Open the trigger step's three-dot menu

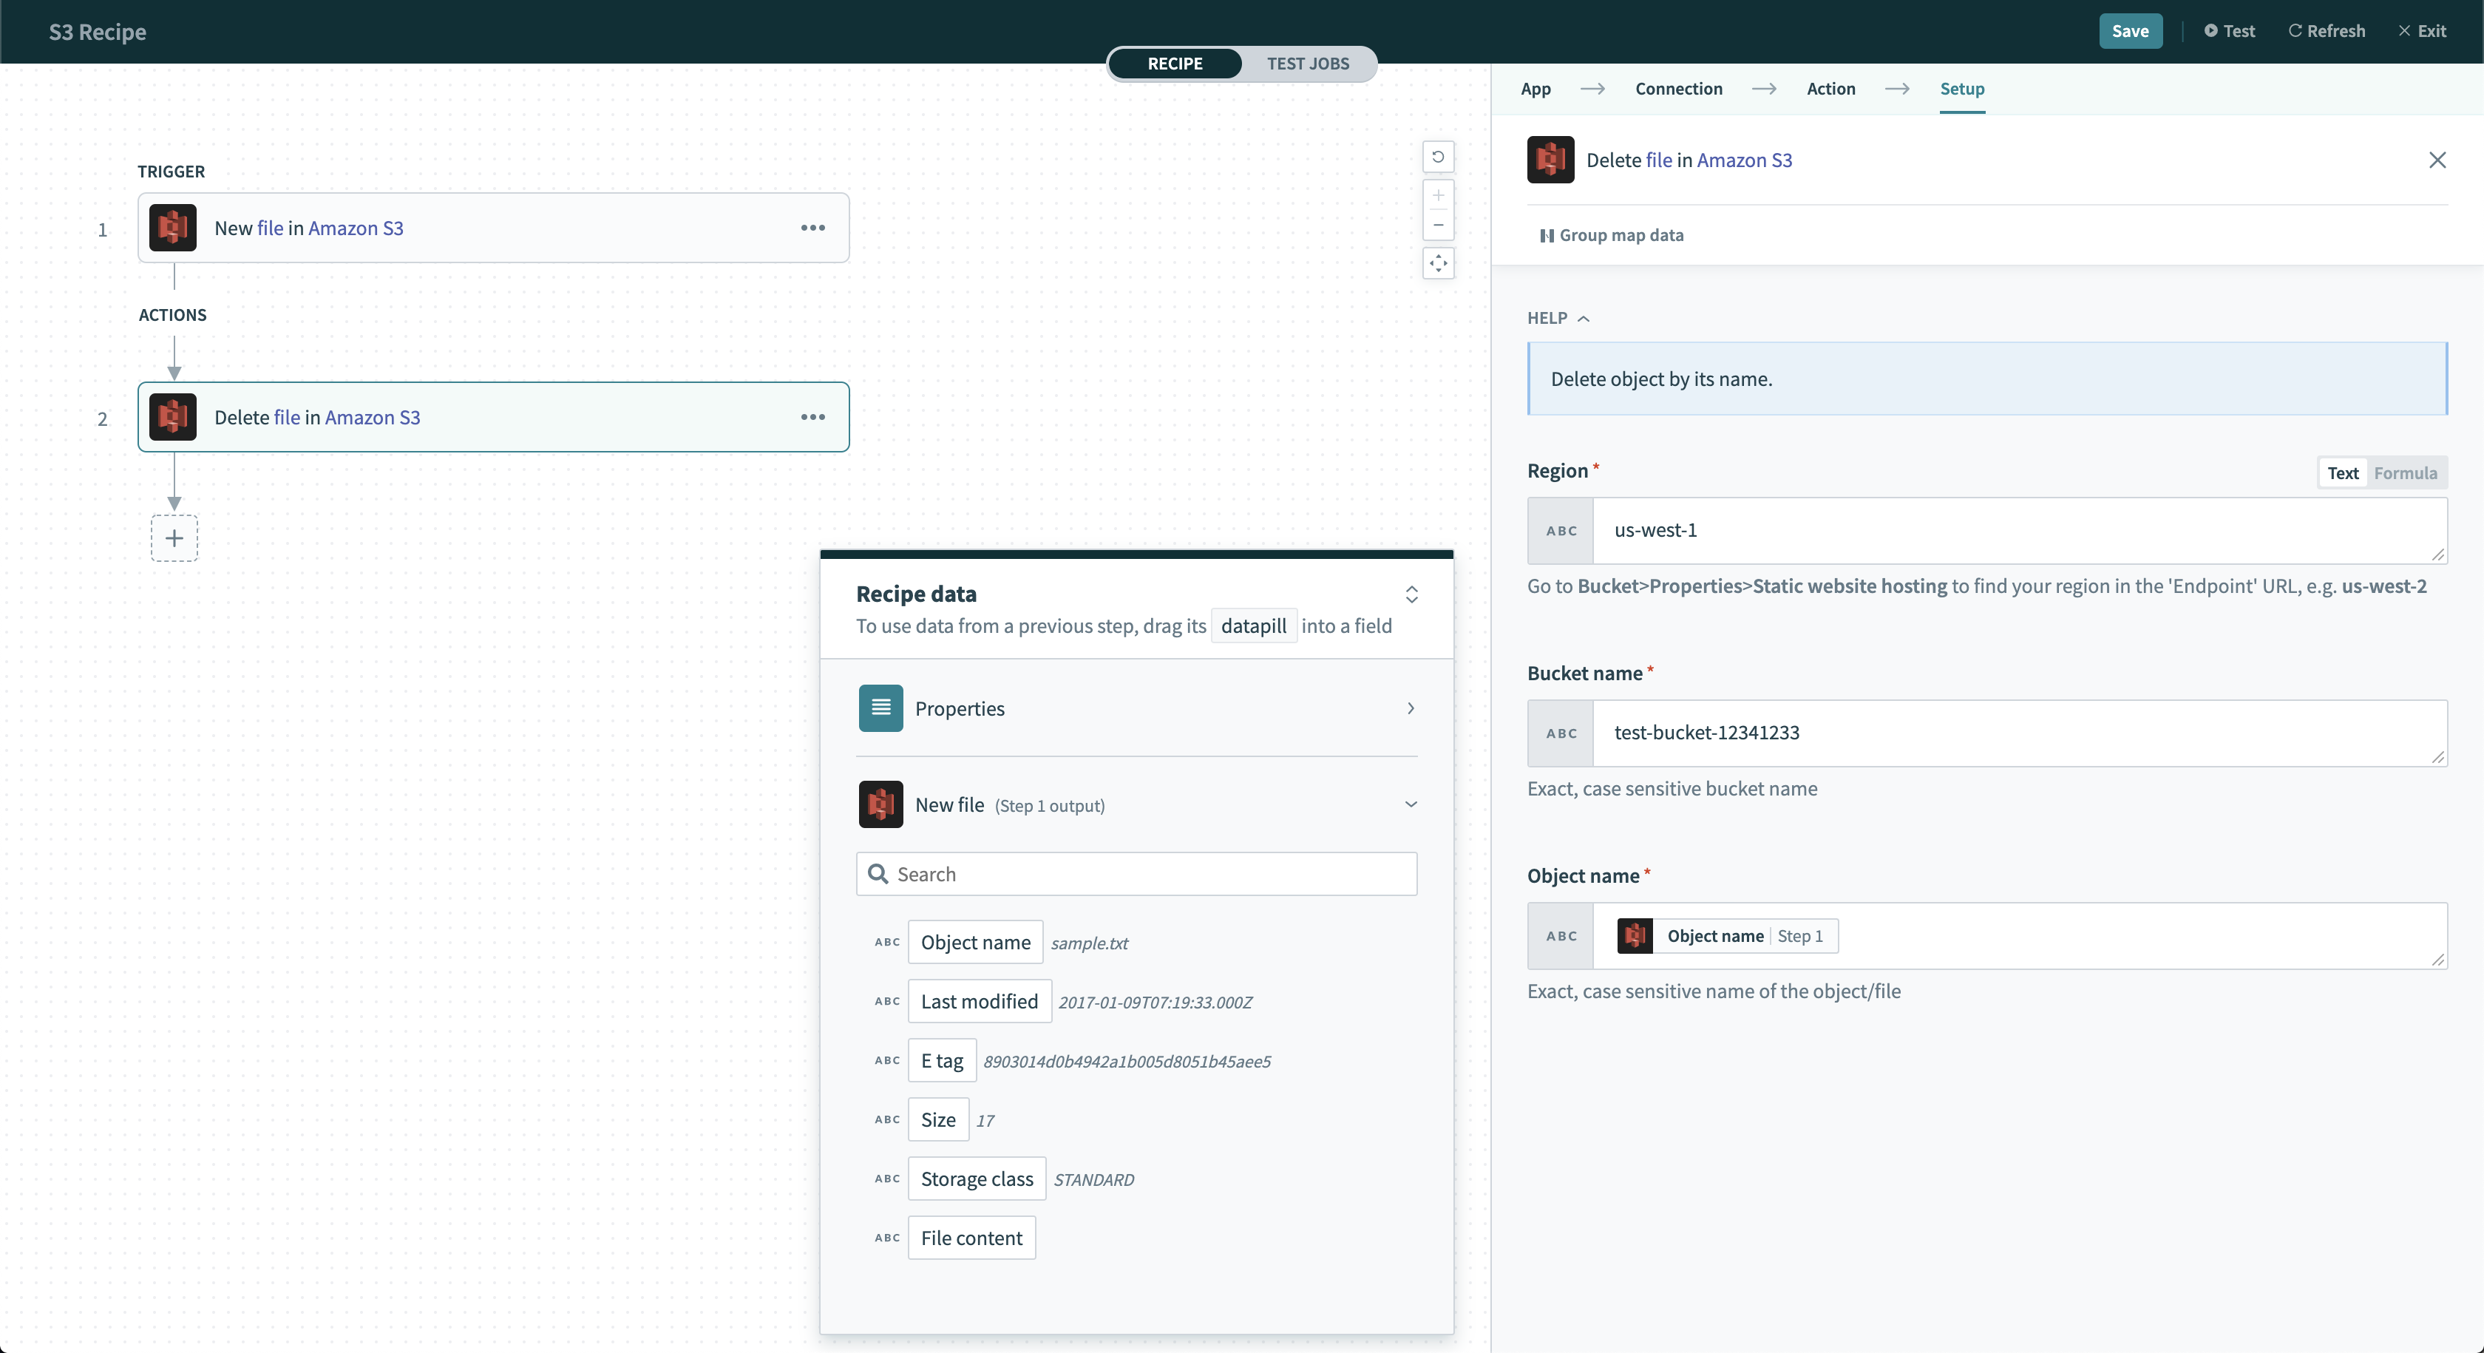click(813, 228)
